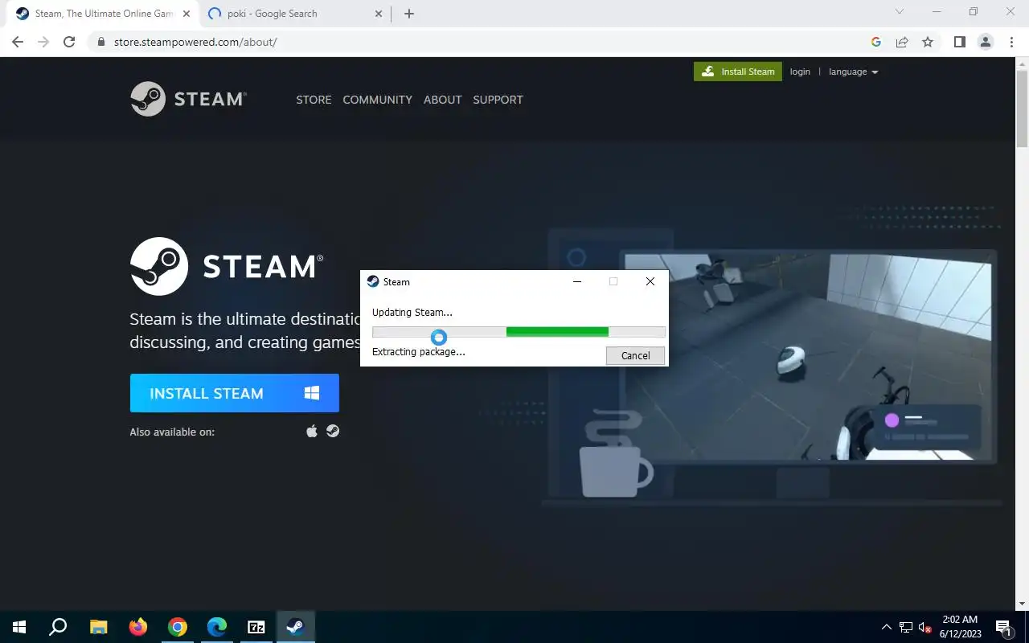Click the Install Steam green header button
Image resolution: width=1029 pixels, height=643 pixels.
pyautogui.click(x=738, y=72)
